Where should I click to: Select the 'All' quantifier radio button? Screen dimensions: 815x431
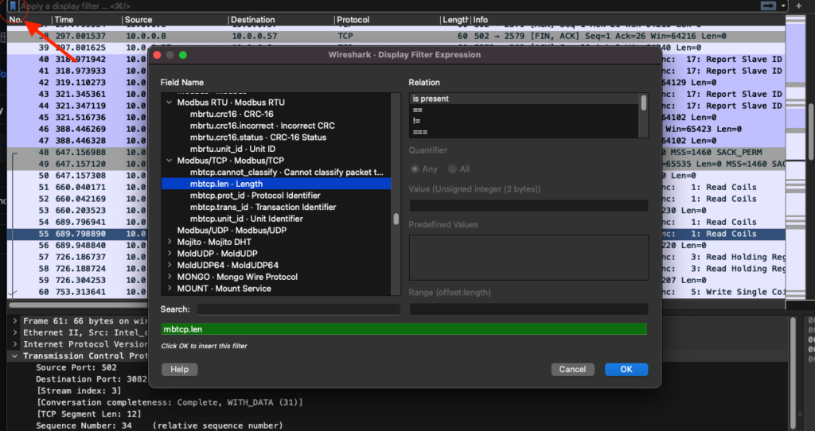click(x=452, y=169)
